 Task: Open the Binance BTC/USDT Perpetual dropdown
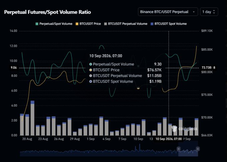tap(168, 12)
